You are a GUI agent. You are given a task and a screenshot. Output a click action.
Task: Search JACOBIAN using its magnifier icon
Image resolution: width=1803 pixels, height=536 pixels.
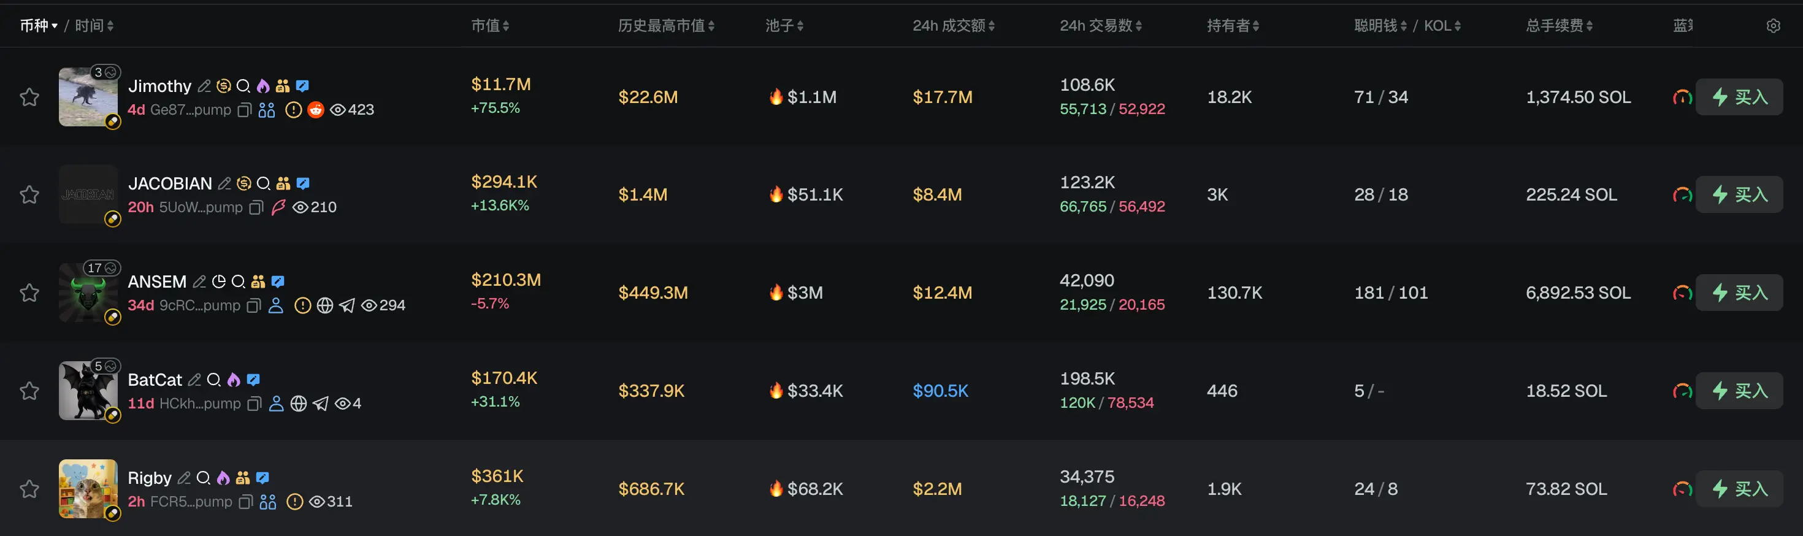tap(263, 183)
